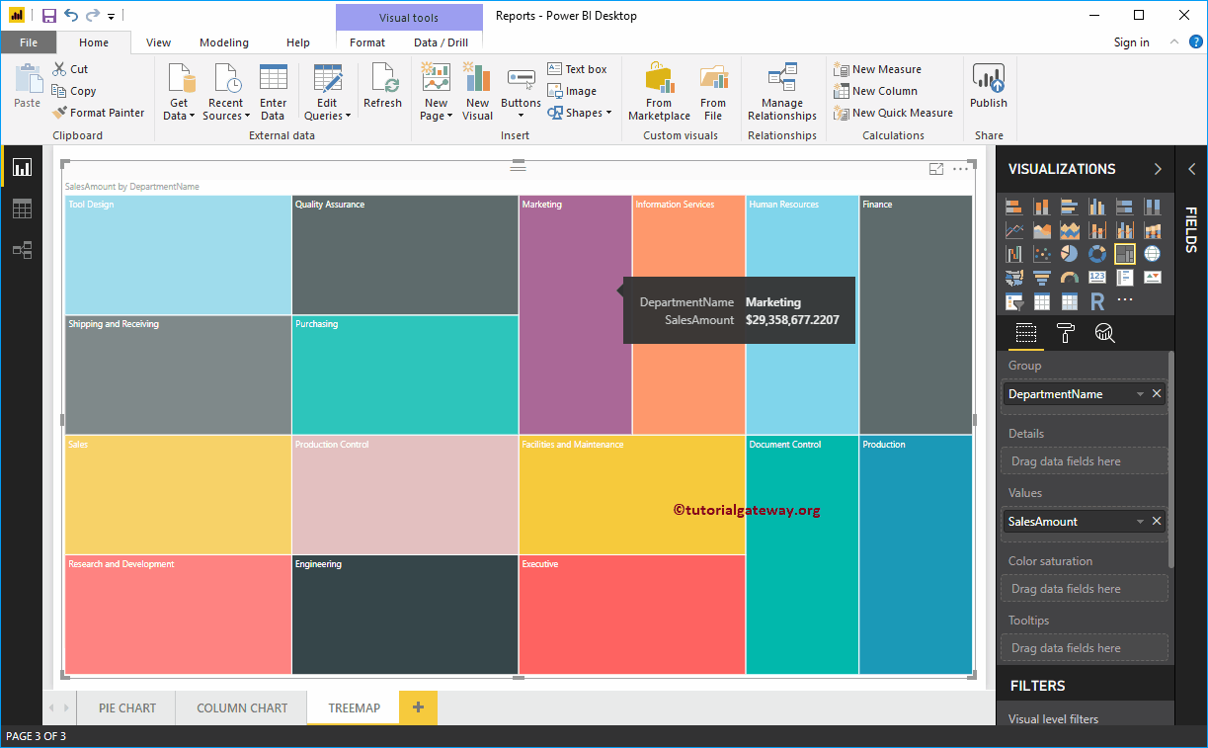Screen dimensions: 1208x748
Task: Select the Waterfall chart visualization
Action: click(x=1014, y=254)
